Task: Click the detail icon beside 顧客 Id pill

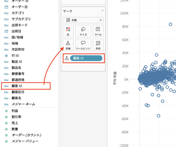Action: click(x=67, y=58)
